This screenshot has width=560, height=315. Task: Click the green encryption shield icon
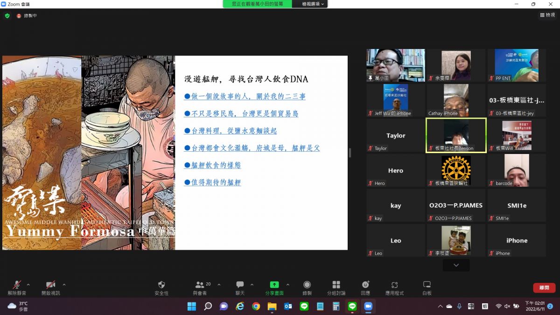click(7, 15)
